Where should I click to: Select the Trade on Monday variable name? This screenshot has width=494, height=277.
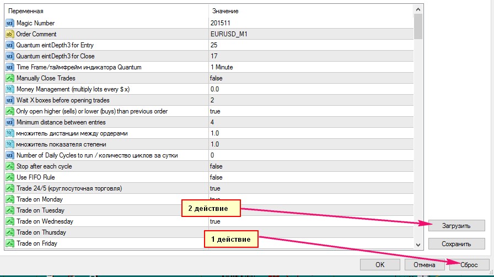coord(40,199)
